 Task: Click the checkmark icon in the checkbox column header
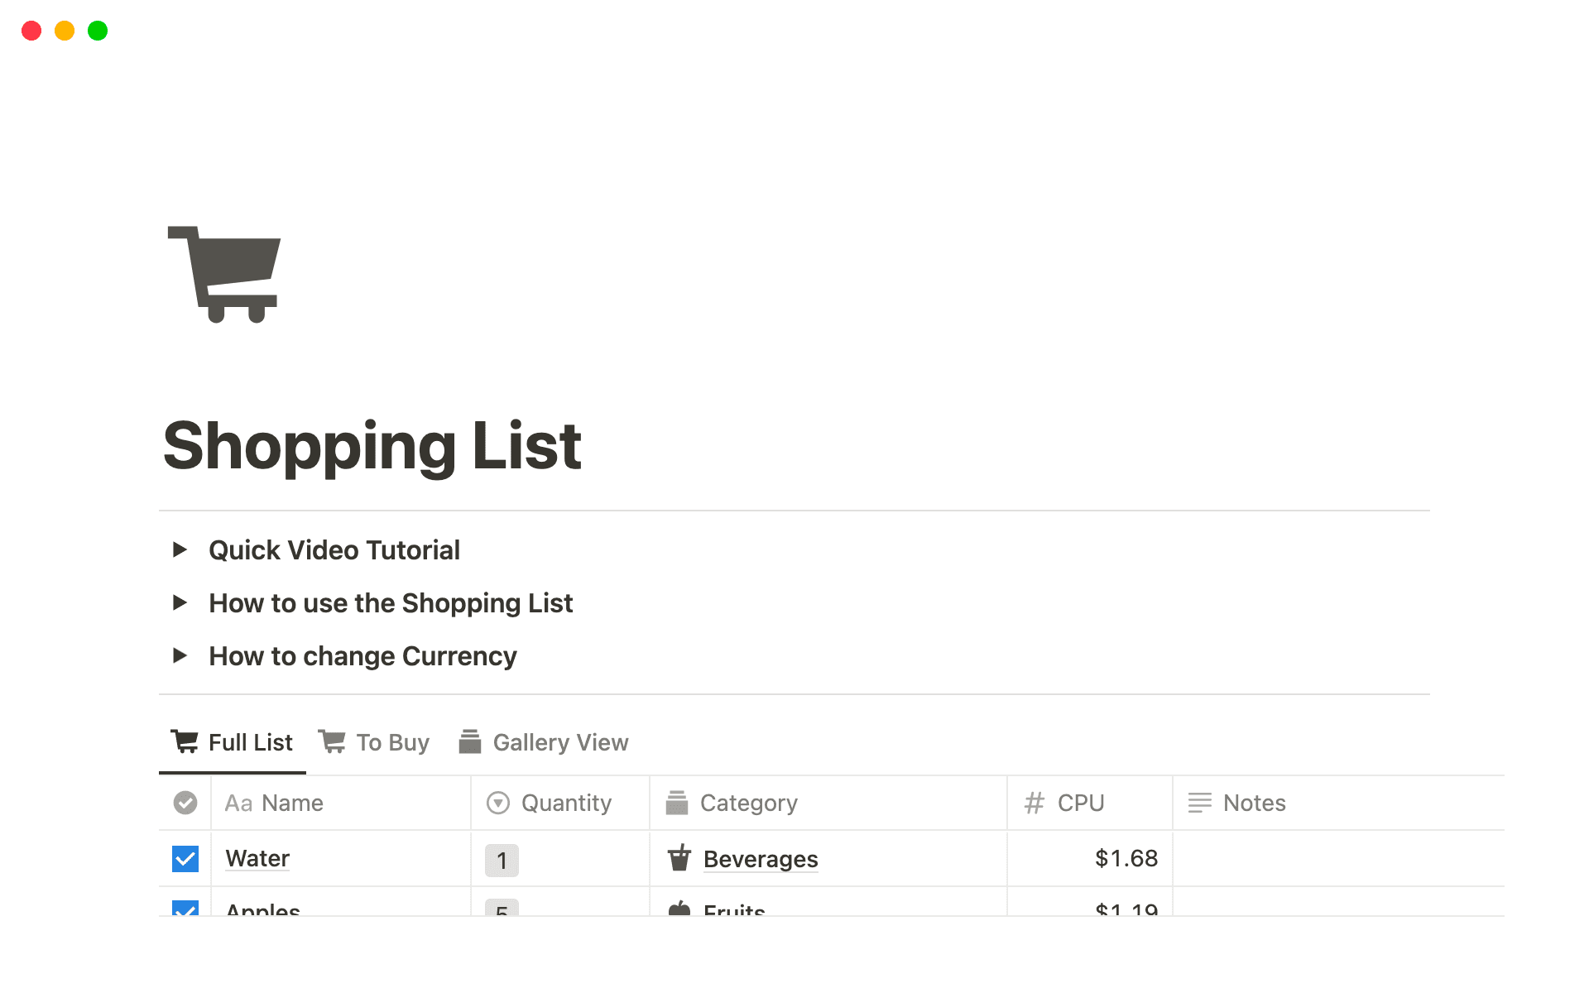click(x=184, y=802)
